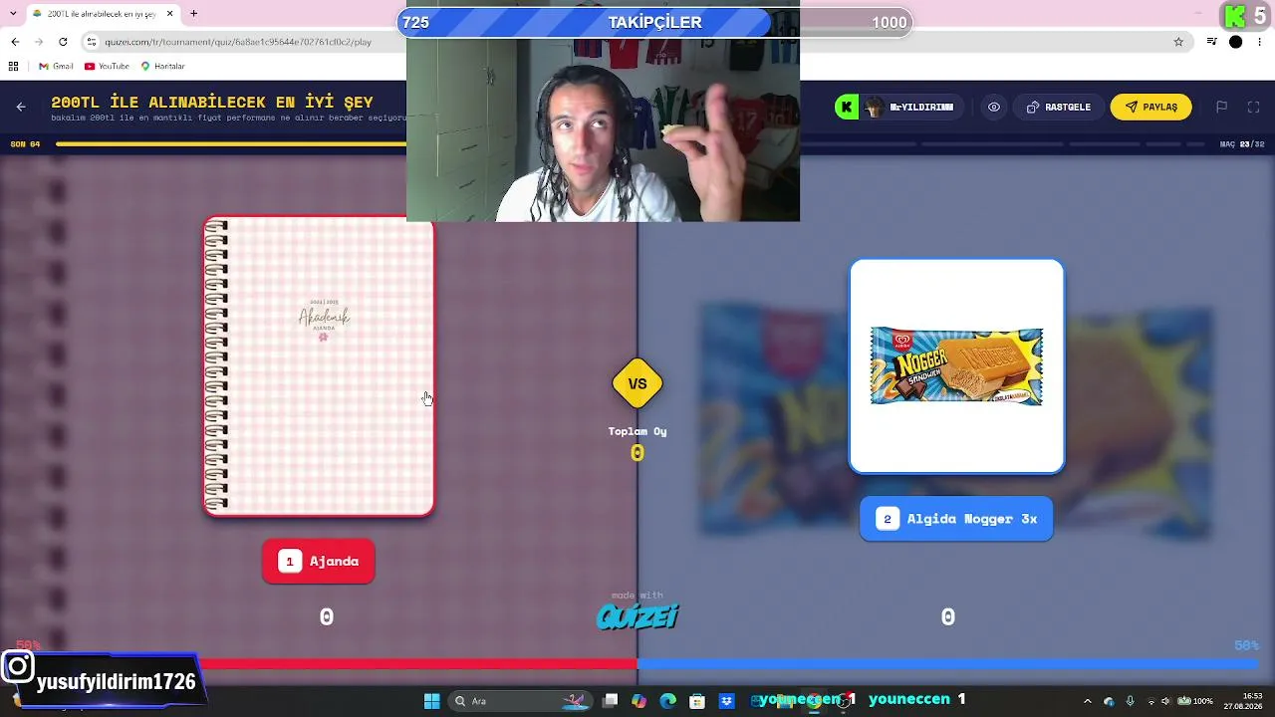Expand the tab search dropdown arrow
Image resolution: width=1275 pixels, height=717 pixels.
coord(12,13)
